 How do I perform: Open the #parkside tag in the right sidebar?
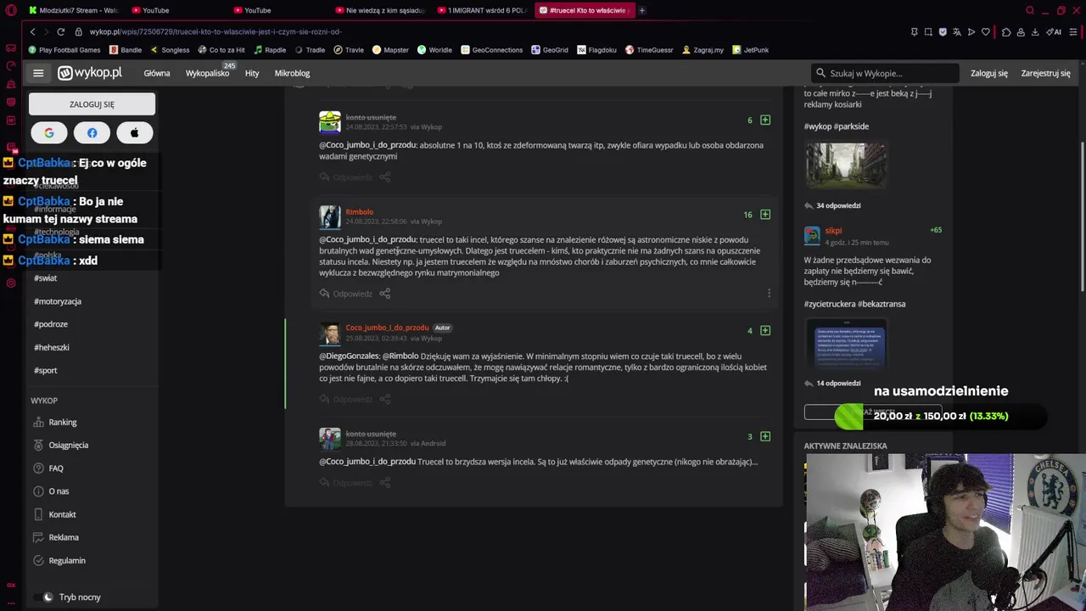coord(852,126)
